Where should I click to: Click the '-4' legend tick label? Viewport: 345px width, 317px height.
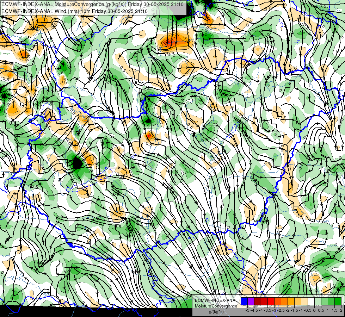[261, 310]
